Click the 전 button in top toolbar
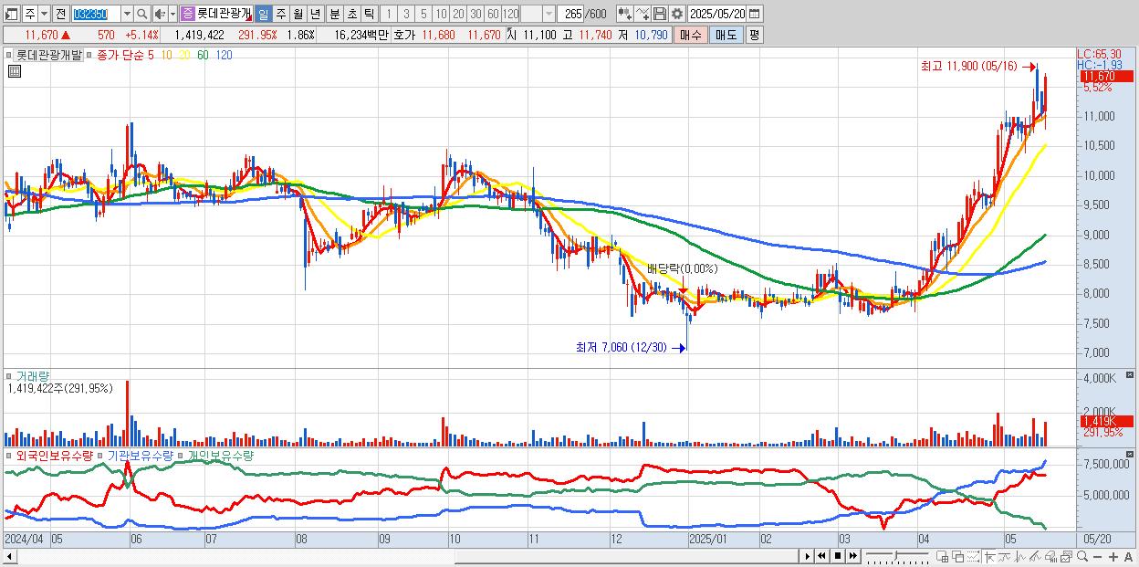 point(61,14)
